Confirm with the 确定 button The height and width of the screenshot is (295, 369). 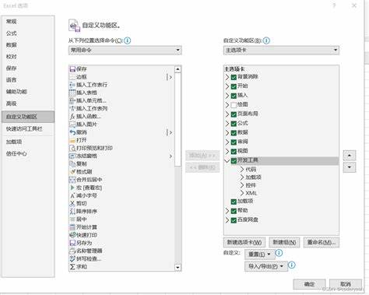[x=309, y=284]
